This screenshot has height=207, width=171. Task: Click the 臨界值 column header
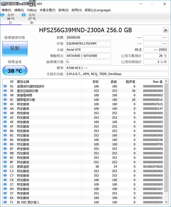(128, 82)
